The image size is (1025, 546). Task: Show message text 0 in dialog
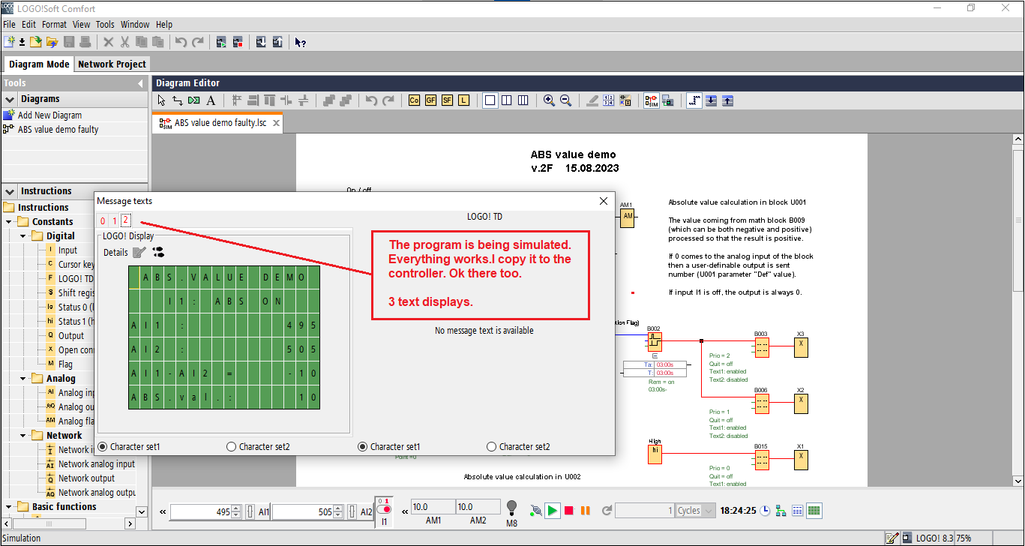[103, 220]
